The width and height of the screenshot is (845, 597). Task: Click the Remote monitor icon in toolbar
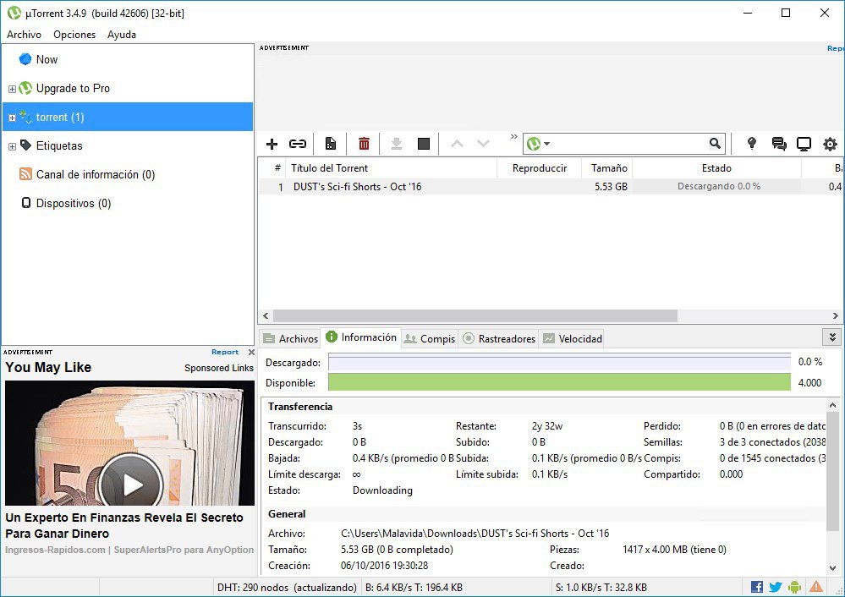pyautogui.click(x=804, y=145)
